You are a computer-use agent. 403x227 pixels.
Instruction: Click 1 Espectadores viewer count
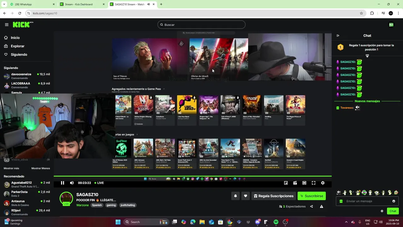(x=292, y=207)
